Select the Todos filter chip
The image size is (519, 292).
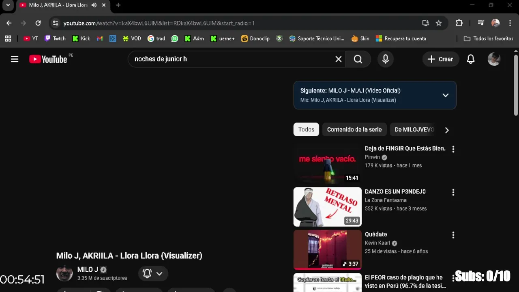[306, 129]
